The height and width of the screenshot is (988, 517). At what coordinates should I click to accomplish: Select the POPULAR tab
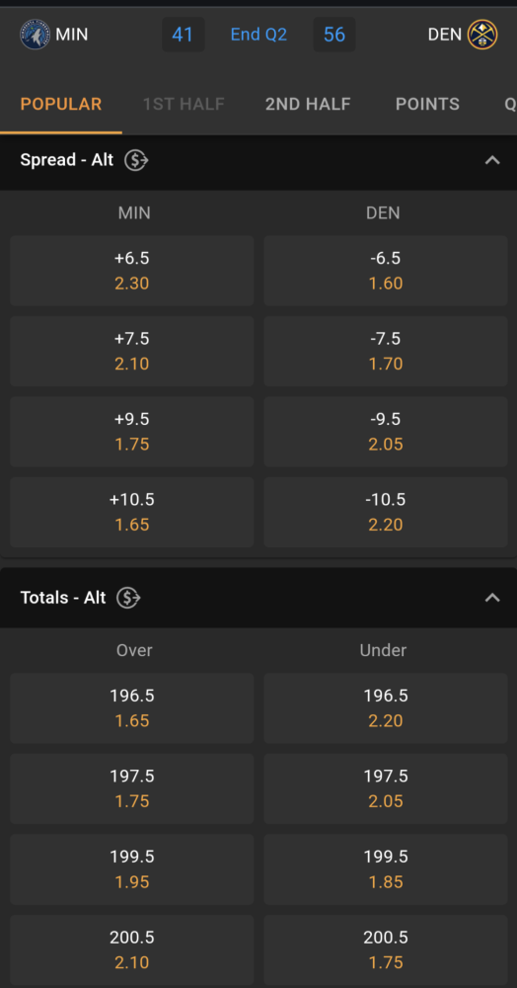[61, 104]
